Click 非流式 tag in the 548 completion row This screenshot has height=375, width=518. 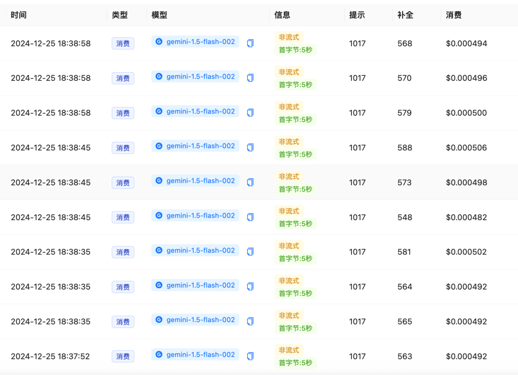(289, 211)
